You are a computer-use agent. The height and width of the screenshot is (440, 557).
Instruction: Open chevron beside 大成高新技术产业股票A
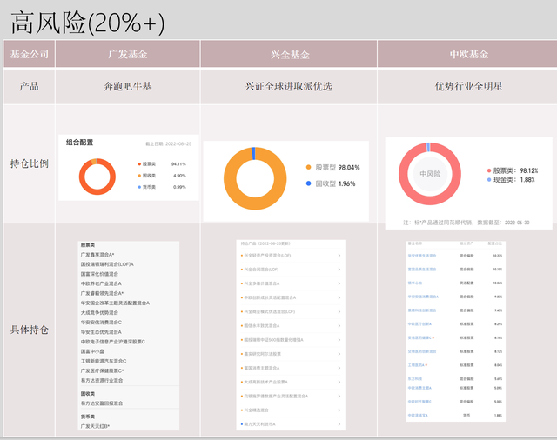coord(339,382)
